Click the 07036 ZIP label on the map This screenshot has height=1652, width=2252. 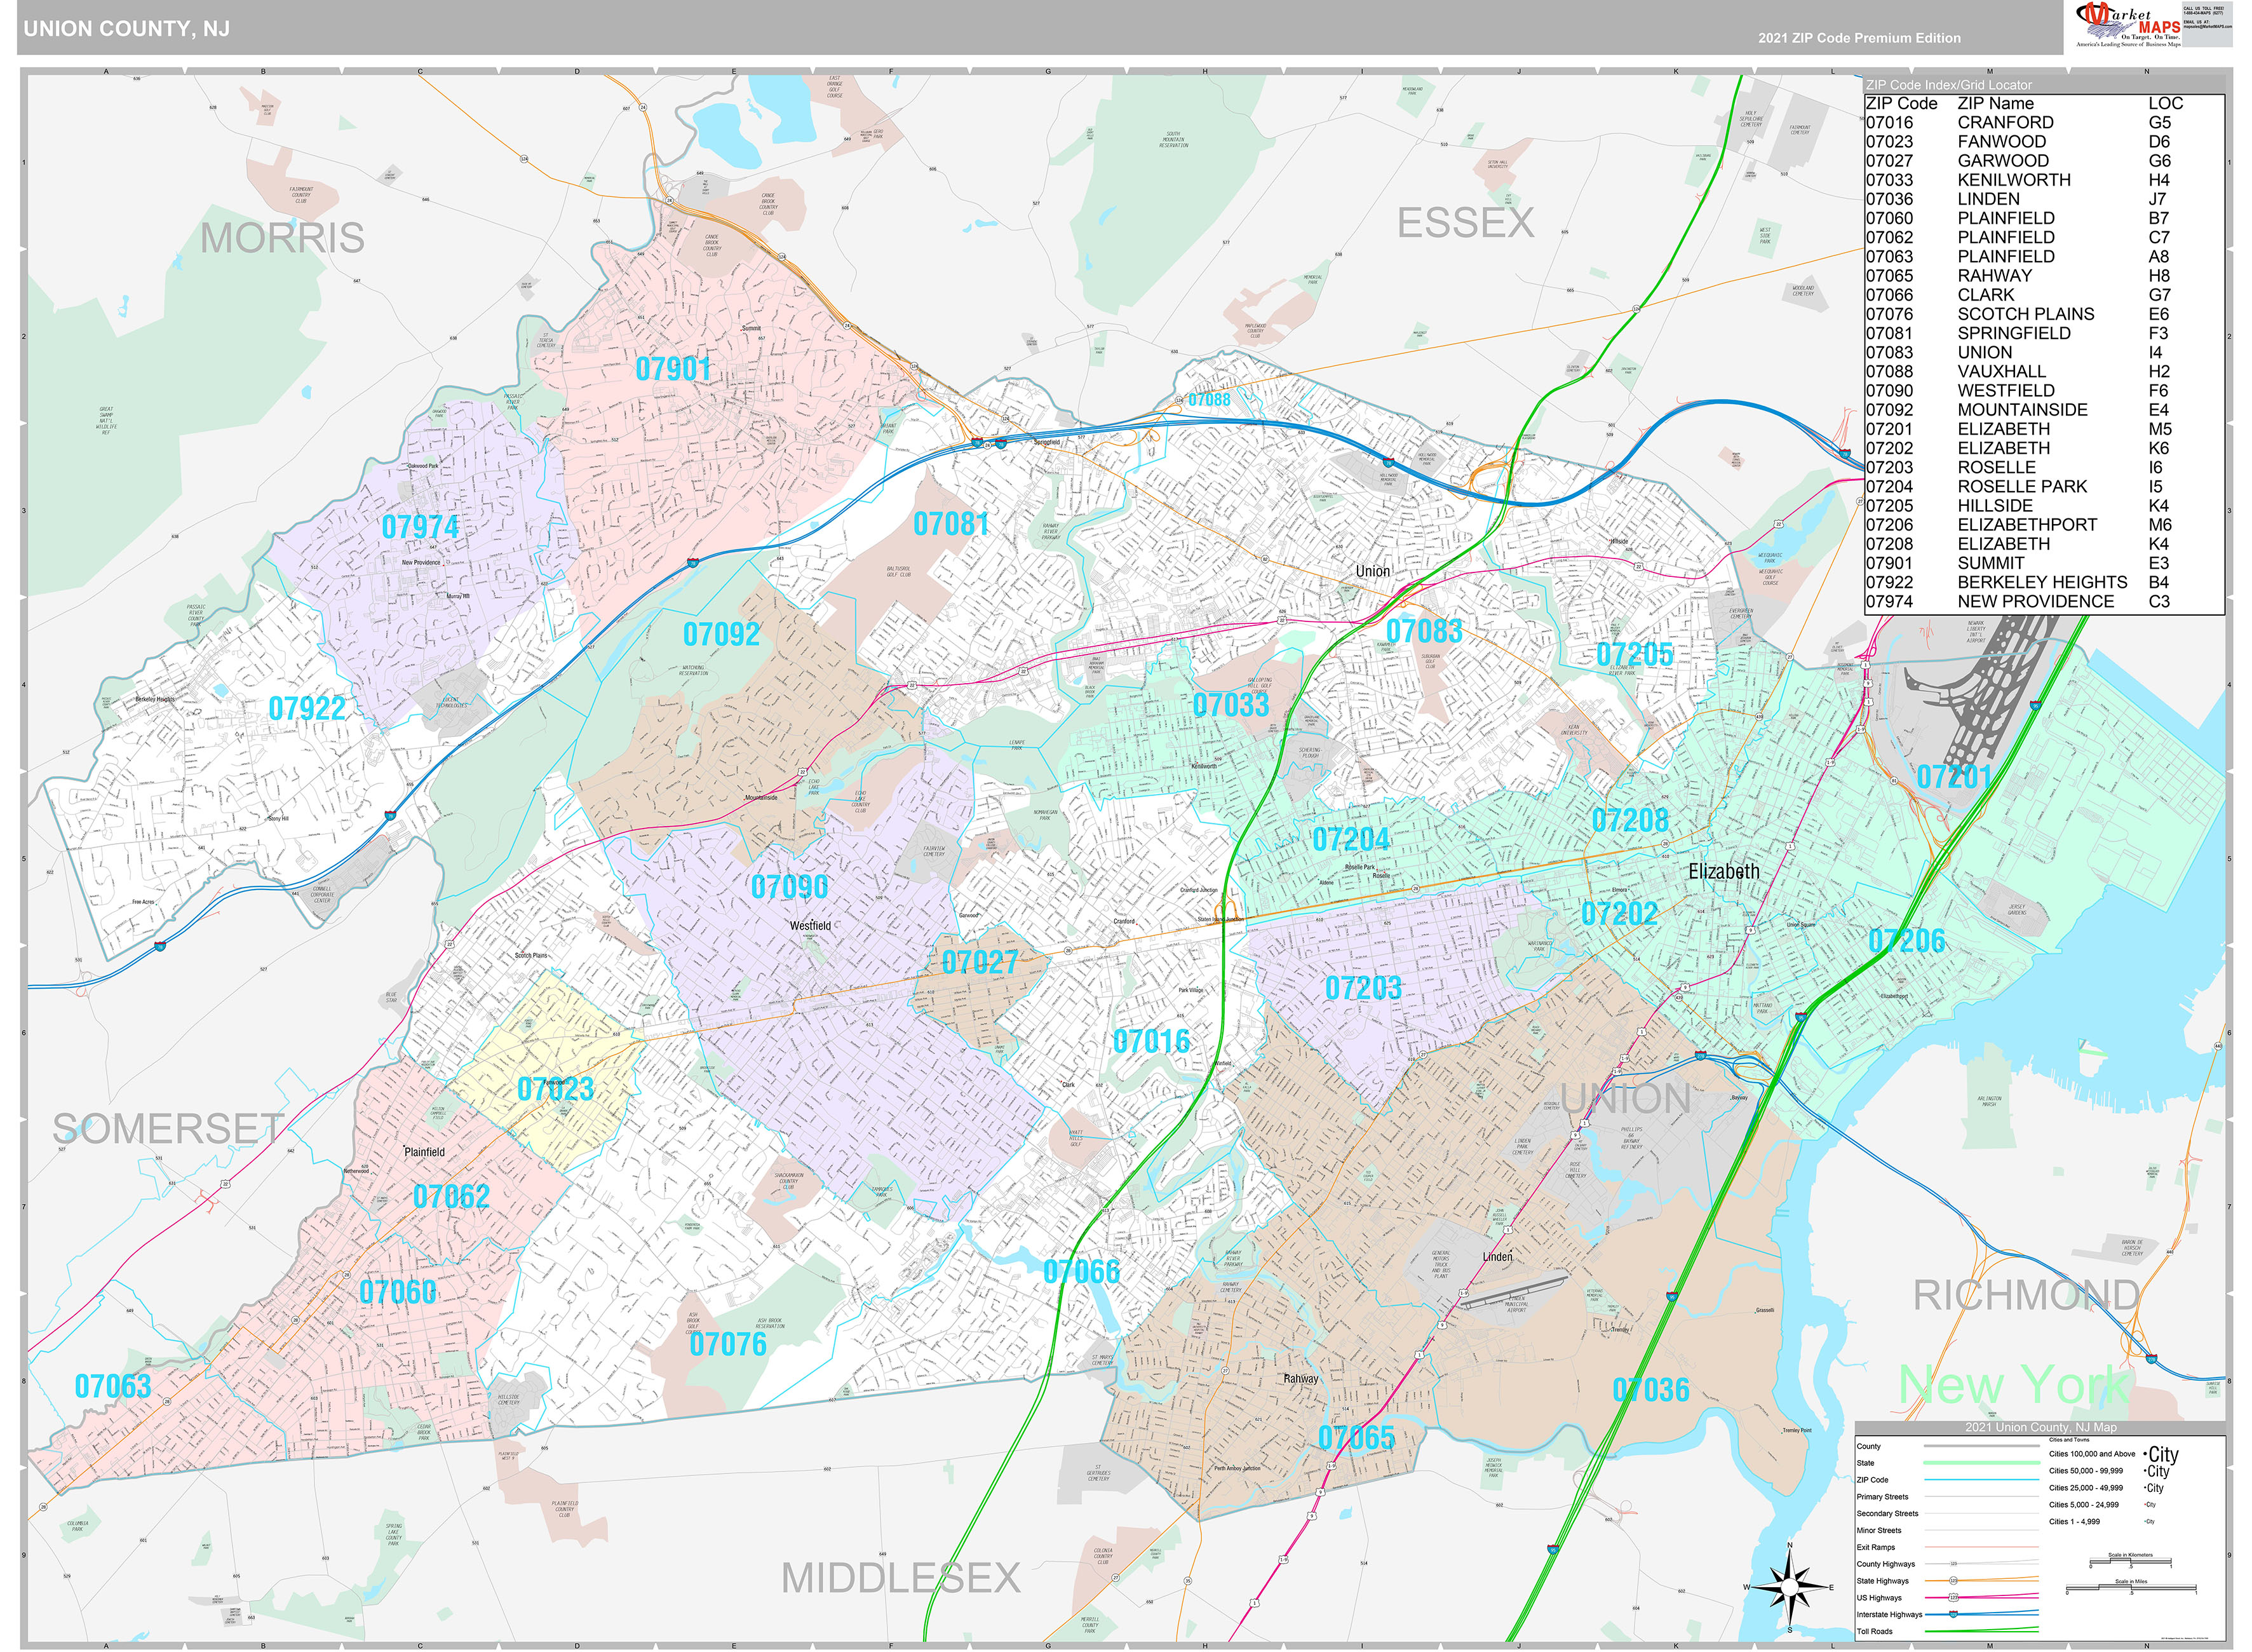[x=1650, y=1390]
